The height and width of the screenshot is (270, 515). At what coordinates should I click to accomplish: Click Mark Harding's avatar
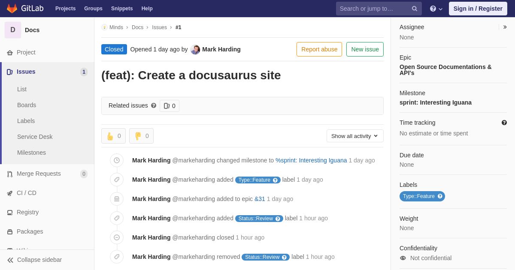[x=195, y=50]
